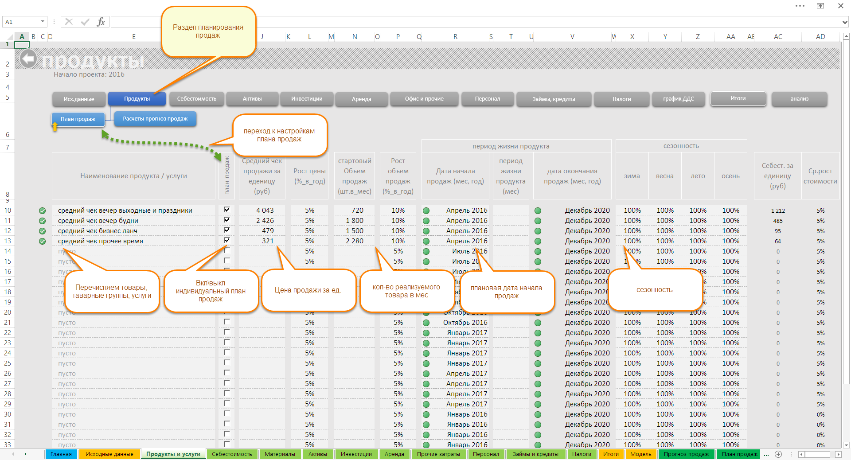Enable sales plan checkbox in row 14

[227, 250]
